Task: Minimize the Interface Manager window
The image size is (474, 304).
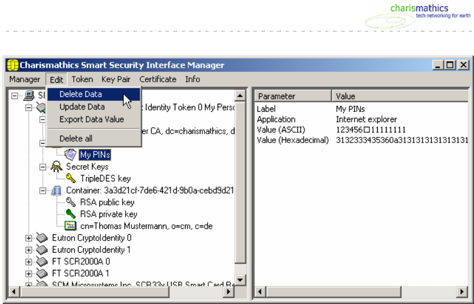Action: [438, 65]
